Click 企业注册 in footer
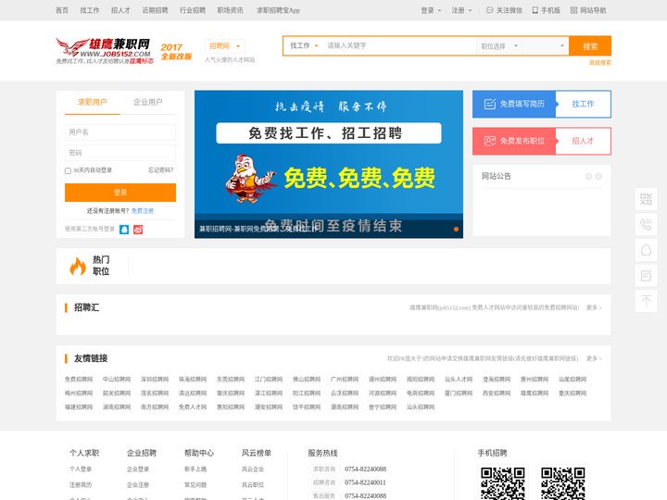The width and height of the screenshot is (667, 500). [138, 484]
